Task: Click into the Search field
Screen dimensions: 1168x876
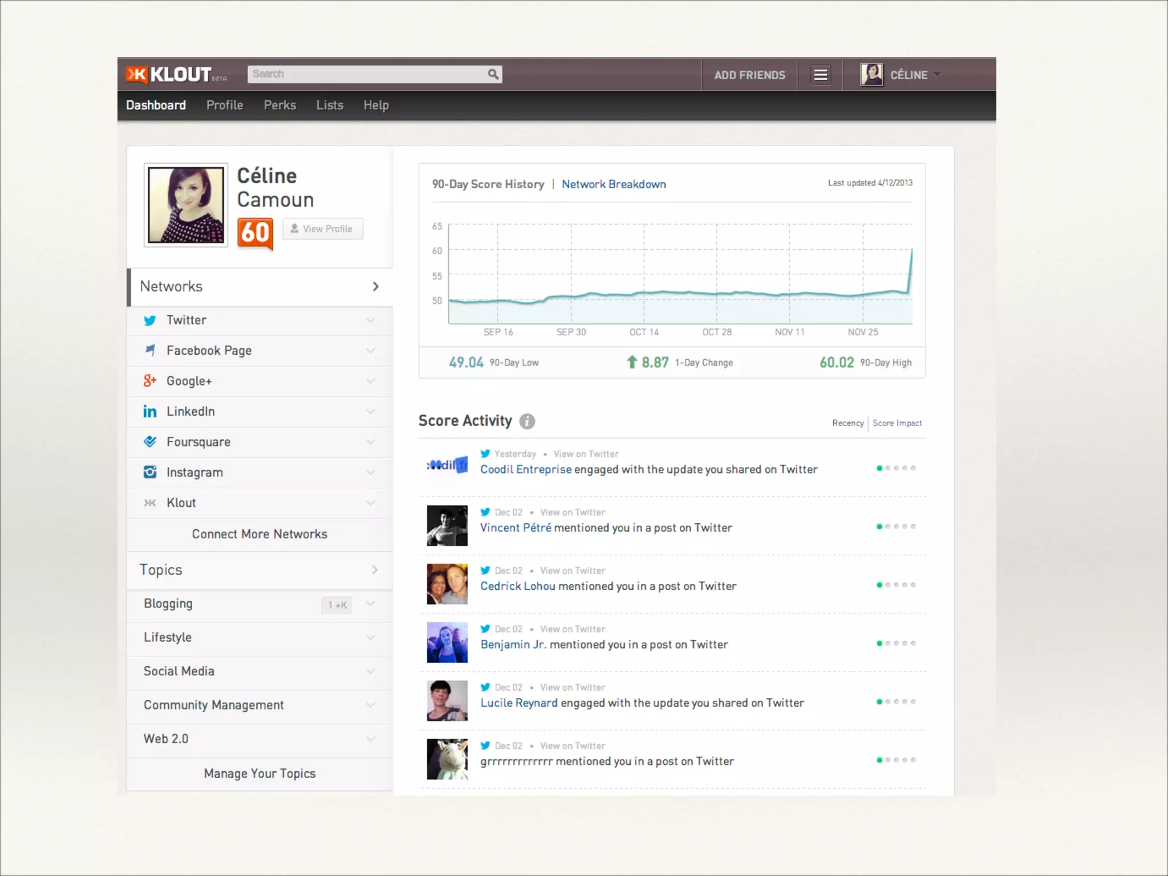Action: 365,74
